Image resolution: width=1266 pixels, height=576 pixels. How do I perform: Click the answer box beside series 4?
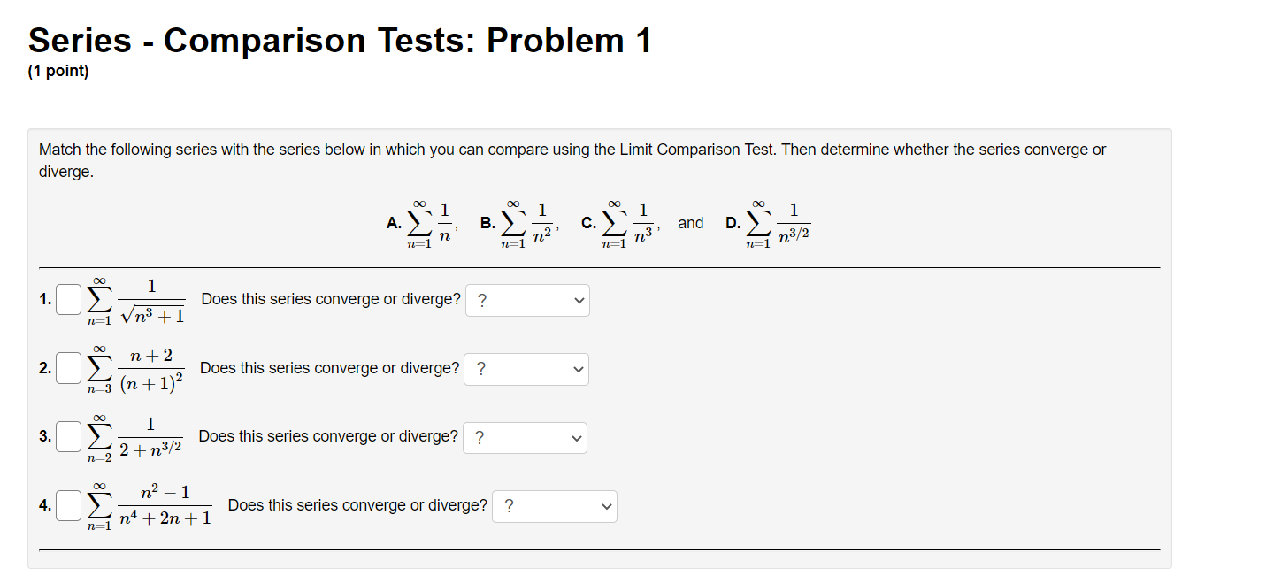pyautogui.click(x=67, y=506)
